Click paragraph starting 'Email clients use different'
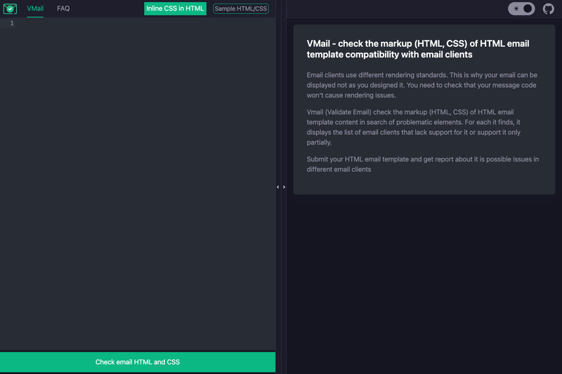Viewport: 562px width, 374px height. coord(422,85)
